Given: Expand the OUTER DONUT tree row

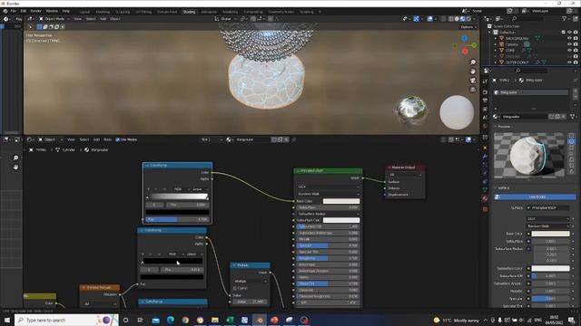Looking at the screenshot, I should (496, 62).
